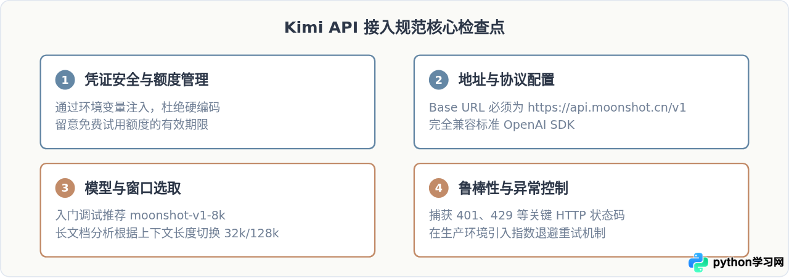Click the line "留意免费试用额度的有效期限"
This screenshot has height=278, width=789.
[x=132, y=125]
